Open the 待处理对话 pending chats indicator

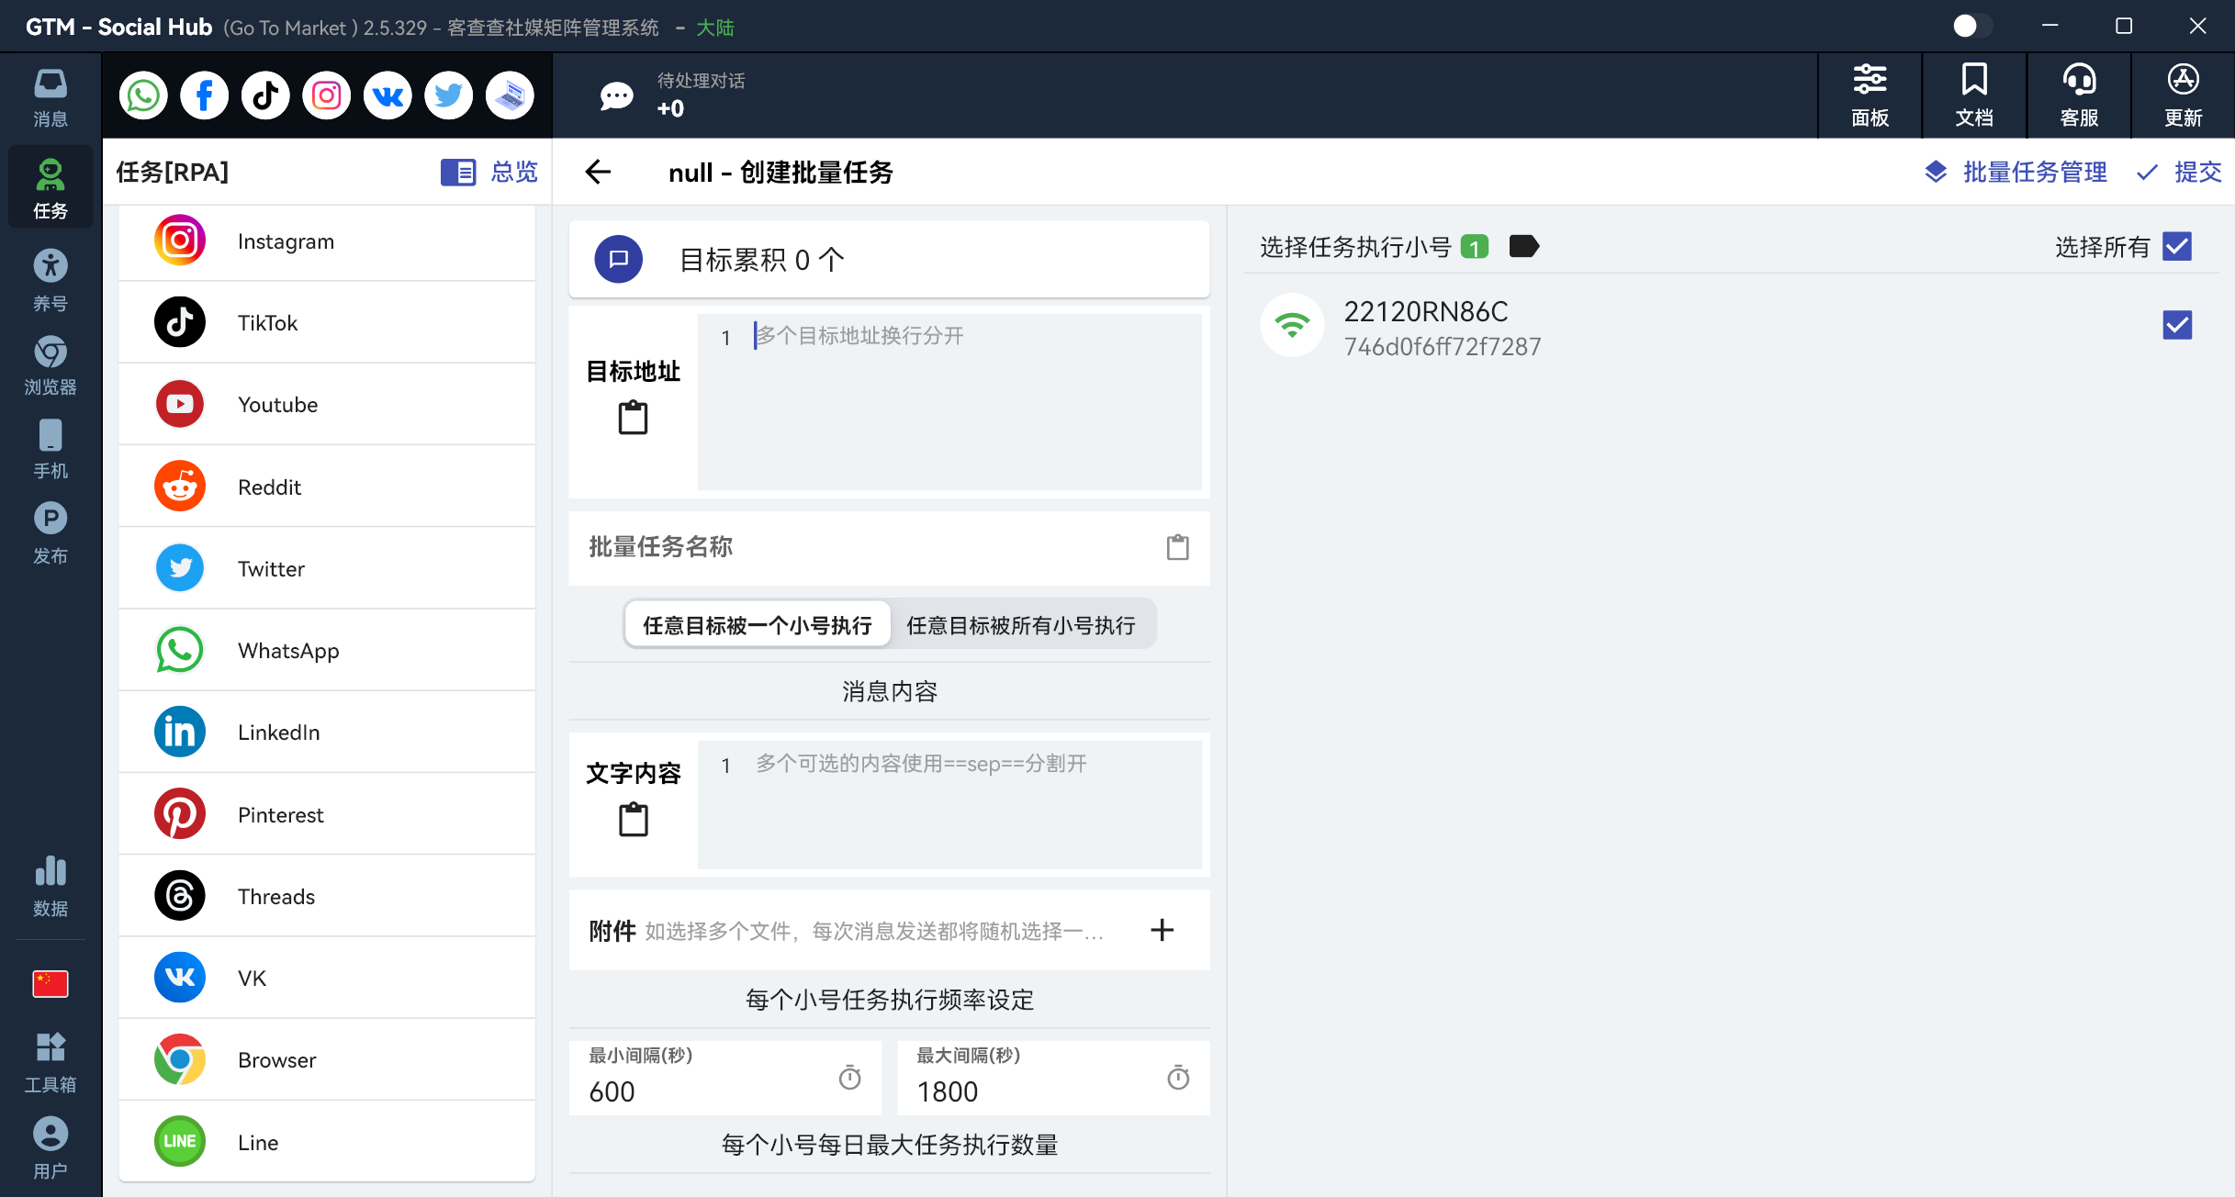click(x=672, y=95)
